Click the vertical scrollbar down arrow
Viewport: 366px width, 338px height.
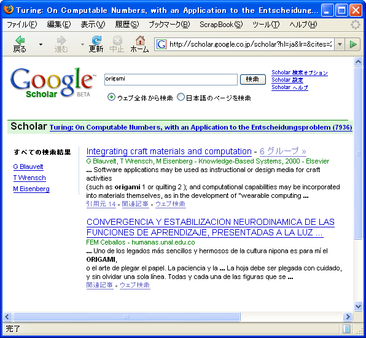point(358,306)
